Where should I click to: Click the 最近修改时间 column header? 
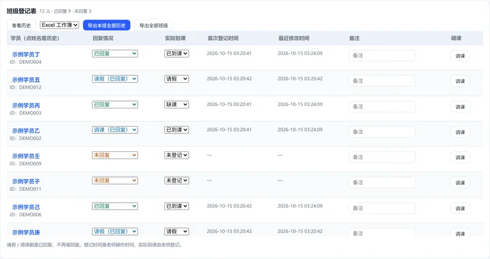[x=294, y=38]
